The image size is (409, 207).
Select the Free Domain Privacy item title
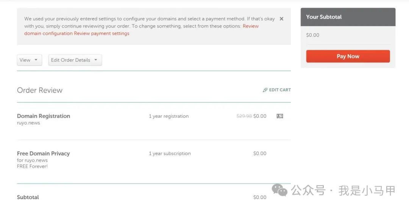[43, 153]
